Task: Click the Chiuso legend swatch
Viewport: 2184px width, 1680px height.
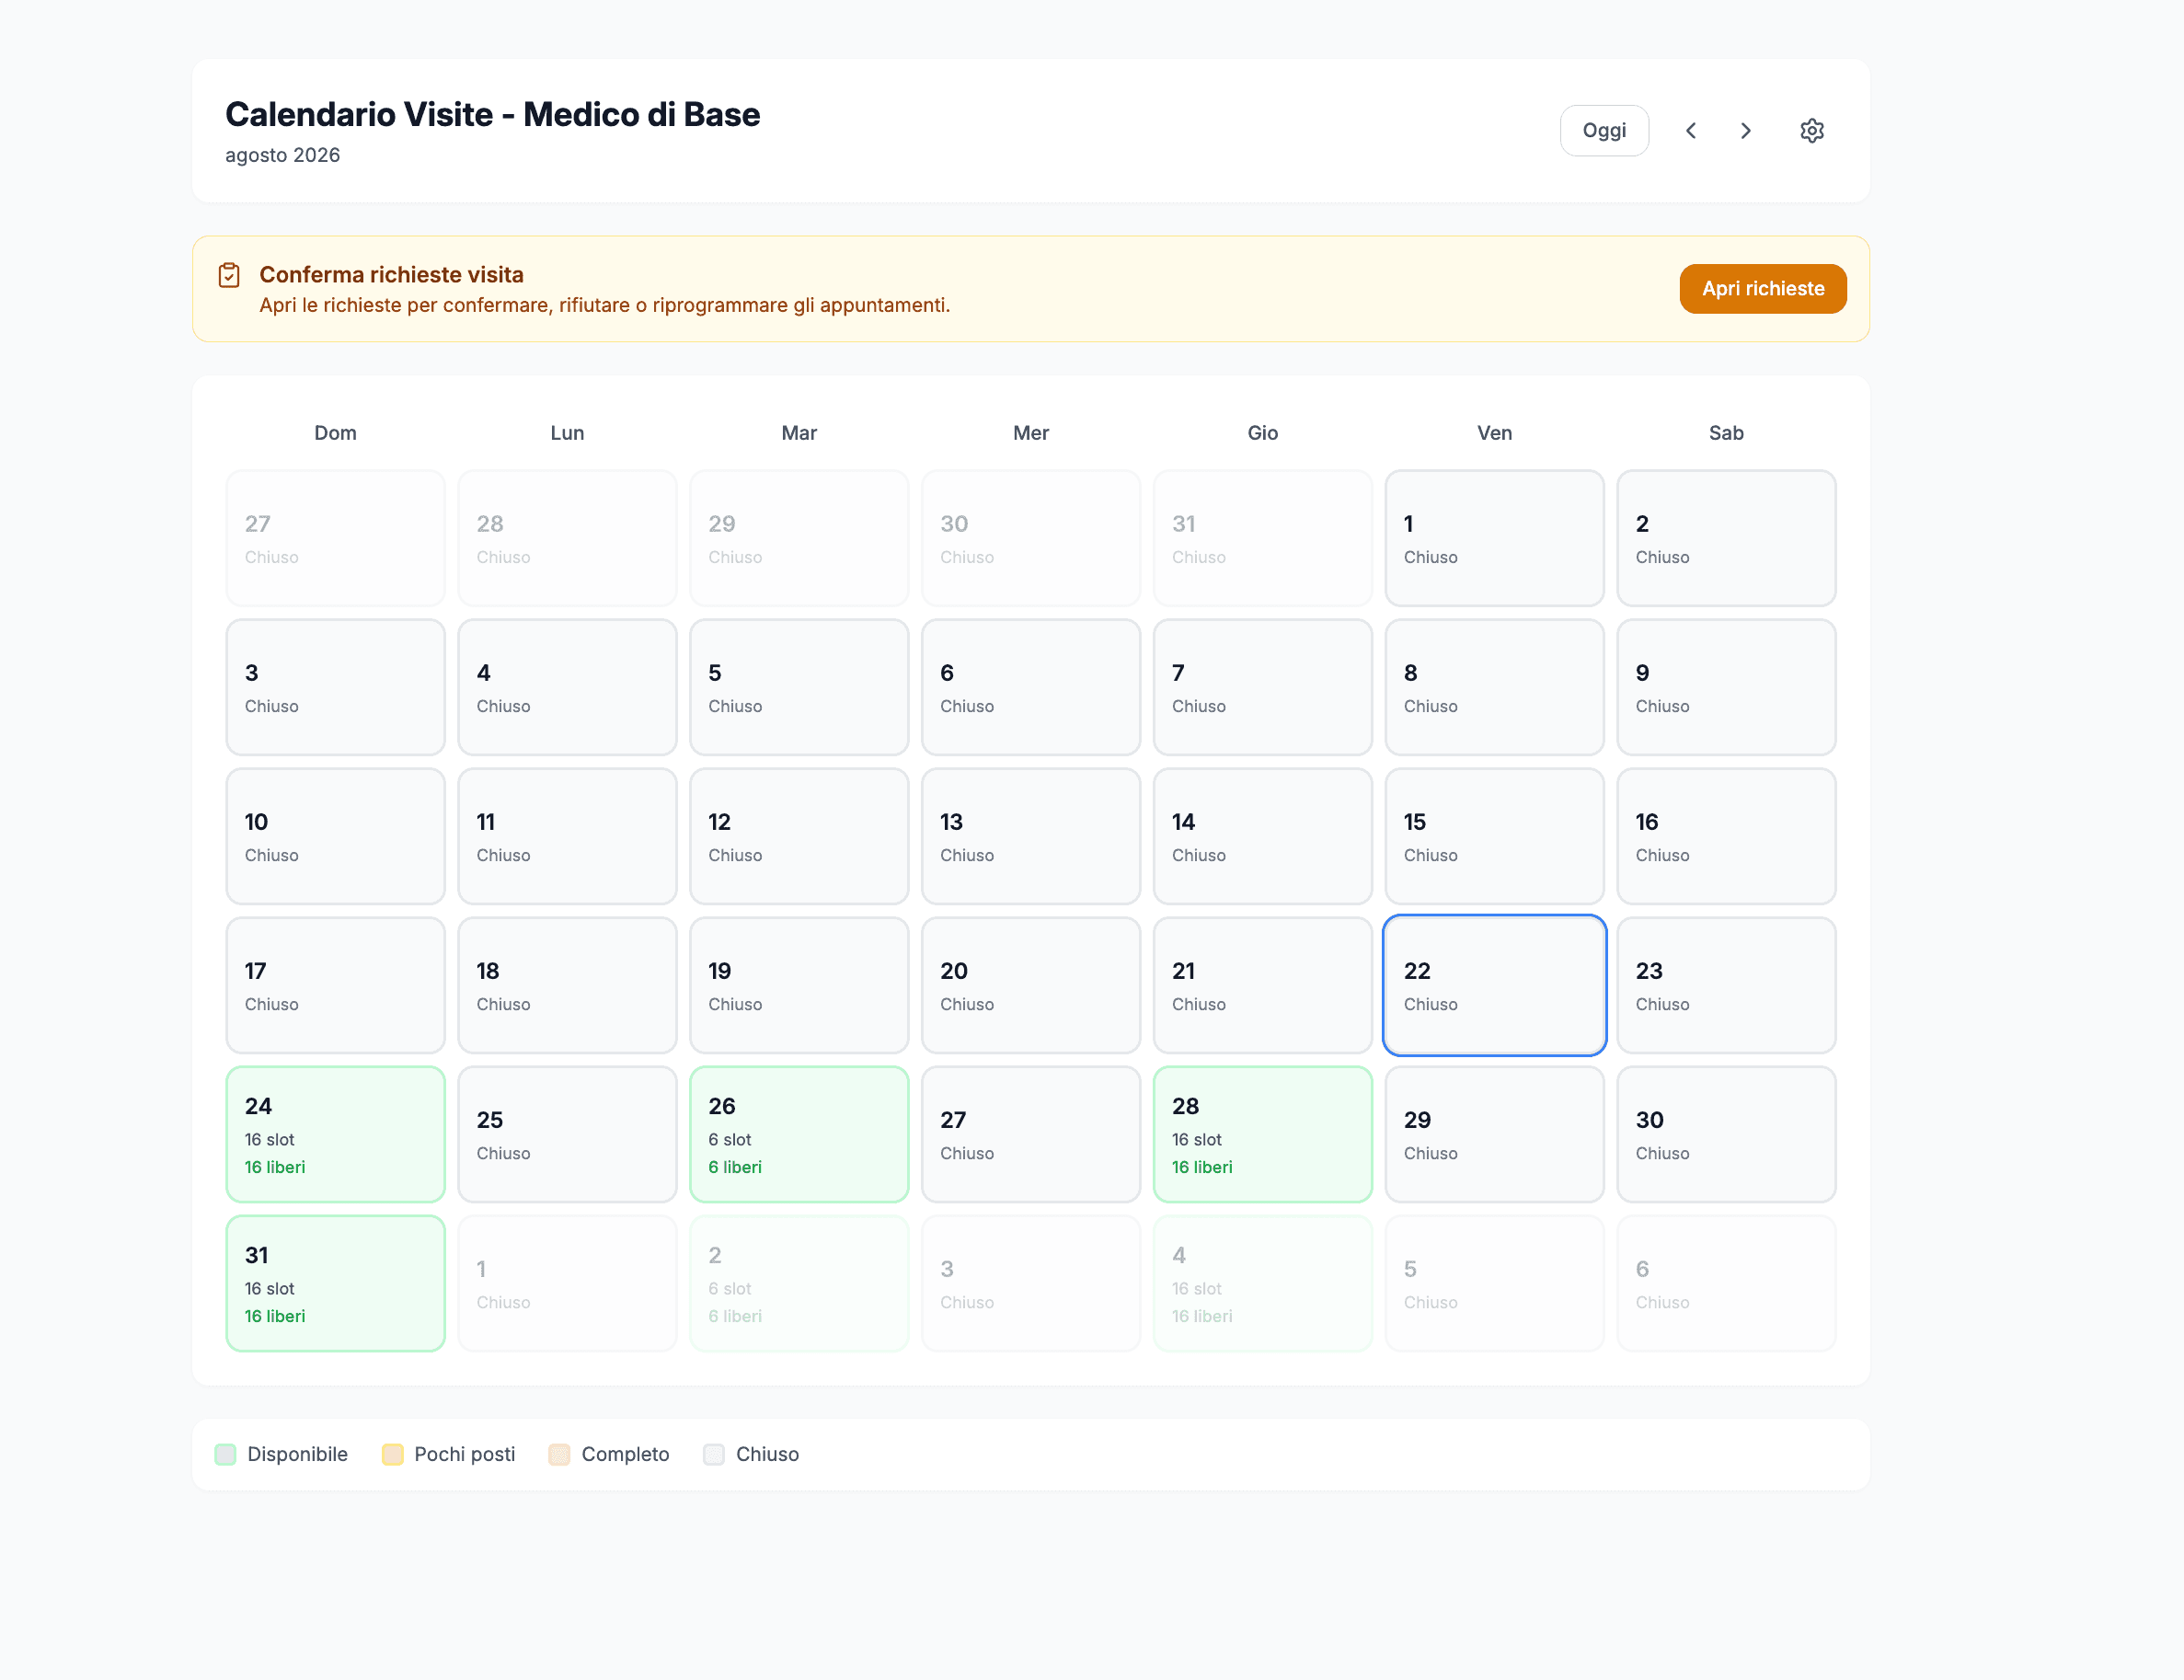Action: [713, 1454]
